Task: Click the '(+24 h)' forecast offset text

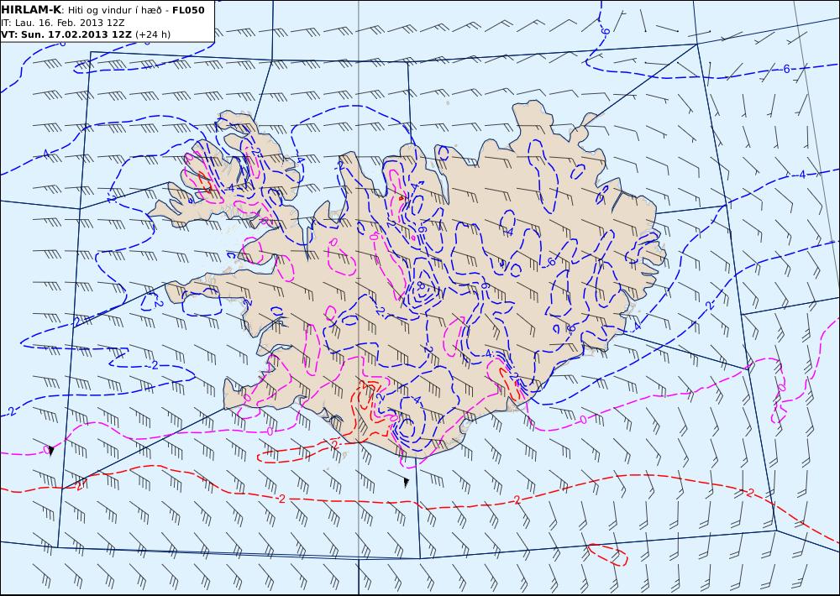Action: 153,34
